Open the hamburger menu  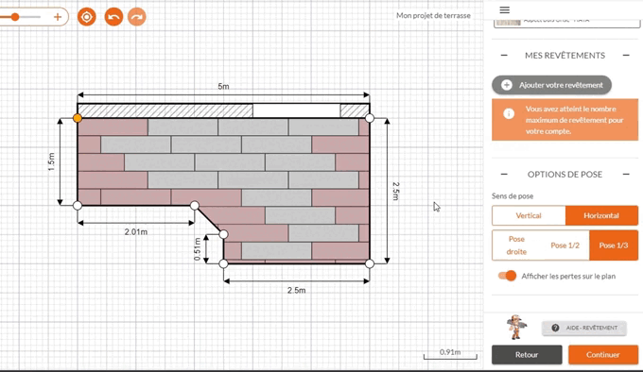point(504,9)
